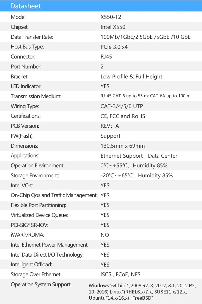This screenshot has width=202, height=304.
Task: Click the Bracket row label
Action: (x=19, y=77)
